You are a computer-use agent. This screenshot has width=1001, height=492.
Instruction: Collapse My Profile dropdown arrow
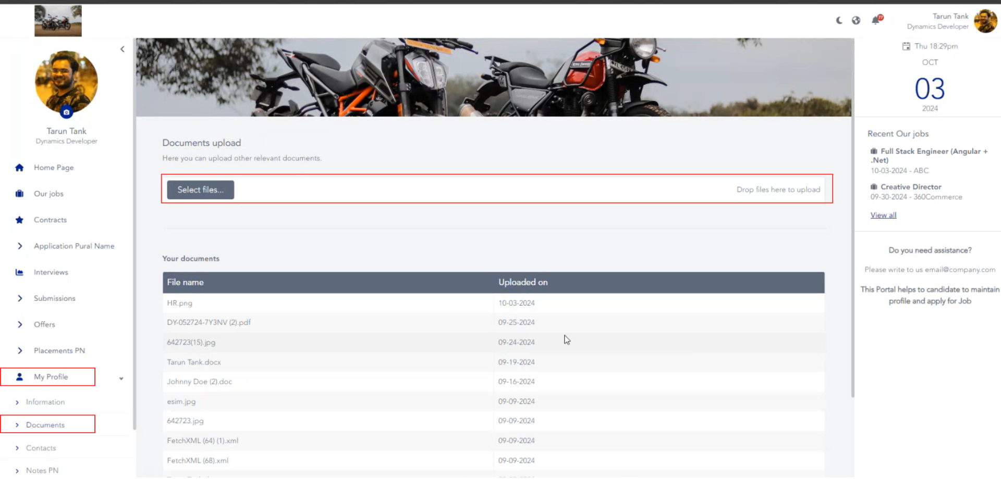coord(121,379)
